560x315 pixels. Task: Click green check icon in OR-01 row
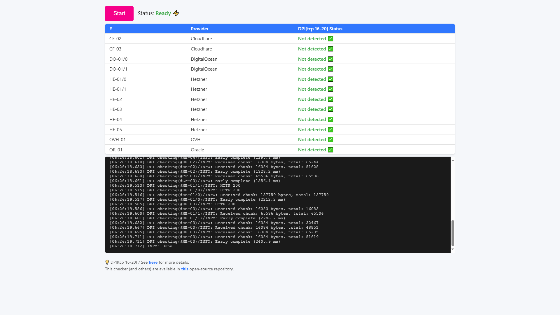330,150
